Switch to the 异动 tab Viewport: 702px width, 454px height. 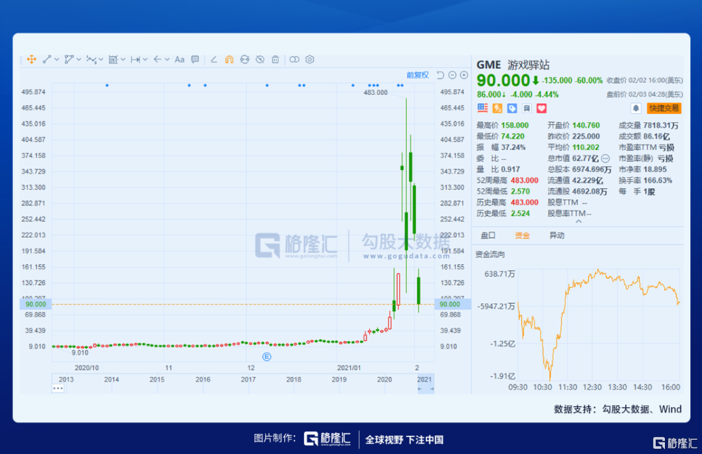point(556,235)
